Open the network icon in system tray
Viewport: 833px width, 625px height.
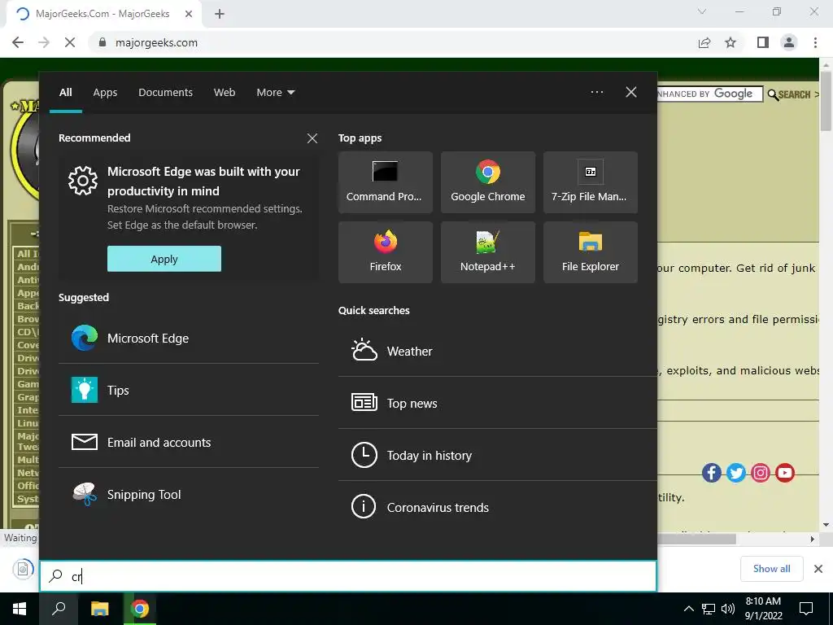(x=709, y=609)
